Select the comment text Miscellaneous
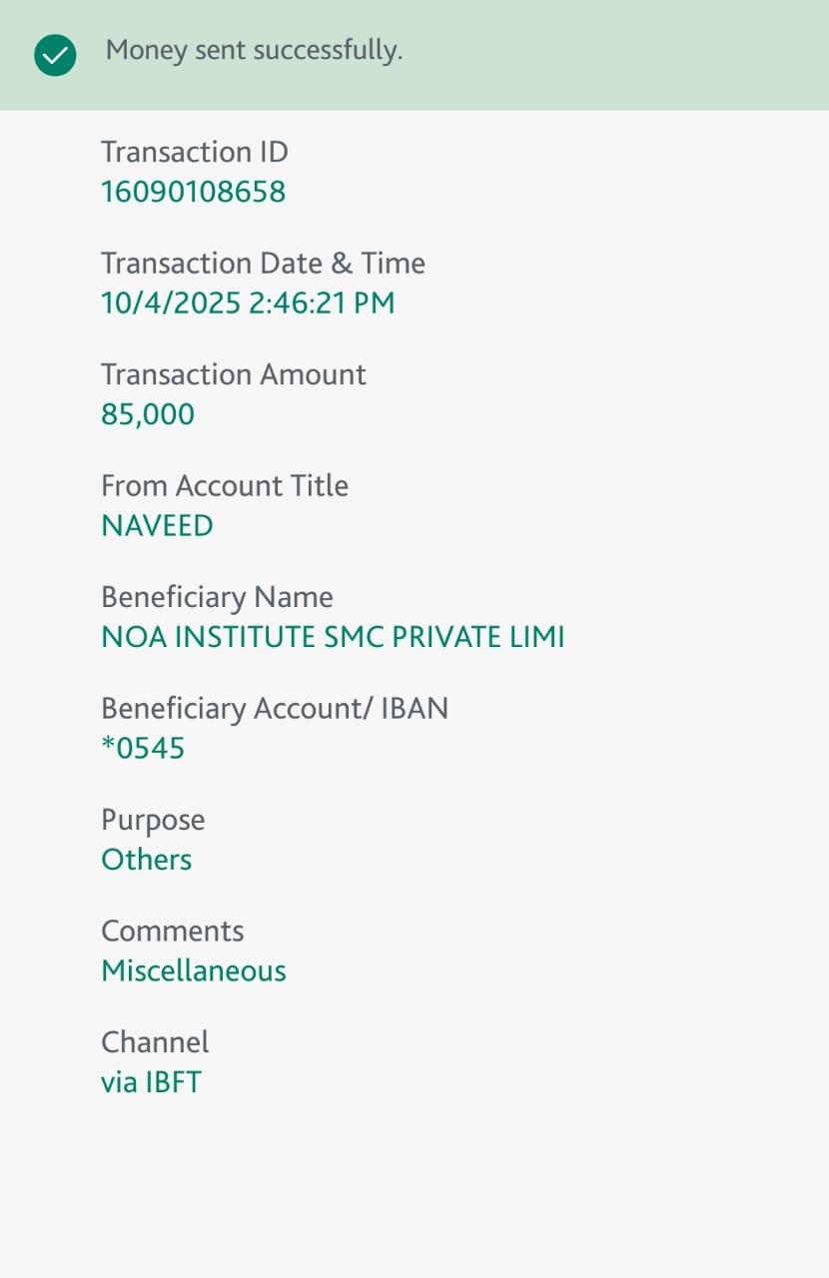Image resolution: width=829 pixels, height=1278 pixels. (x=194, y=970)
